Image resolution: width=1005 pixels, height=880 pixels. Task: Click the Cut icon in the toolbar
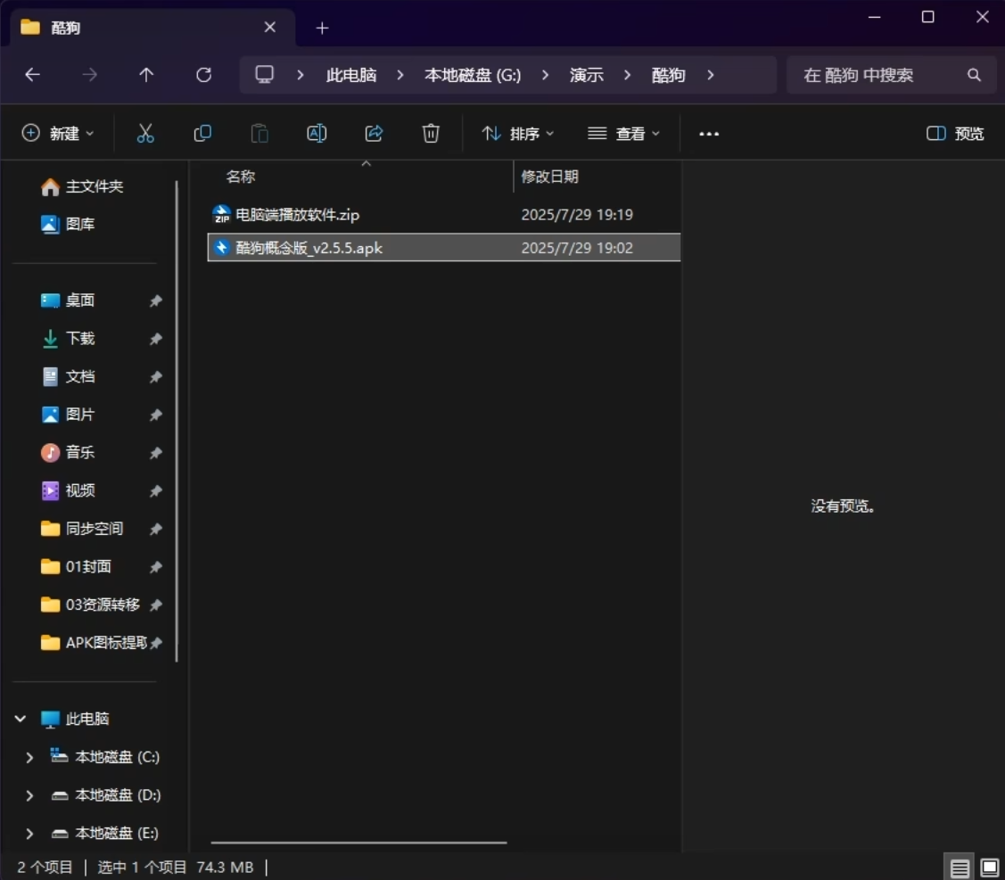click(145, 133)
